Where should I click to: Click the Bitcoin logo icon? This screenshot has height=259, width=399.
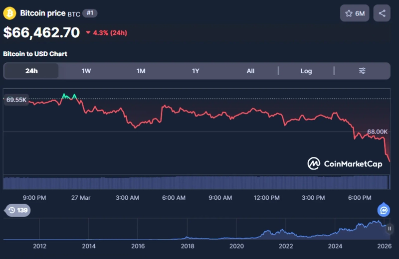pos(10,13)
